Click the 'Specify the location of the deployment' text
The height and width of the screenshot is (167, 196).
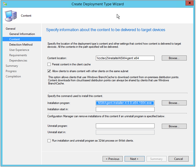pos(114,45)
